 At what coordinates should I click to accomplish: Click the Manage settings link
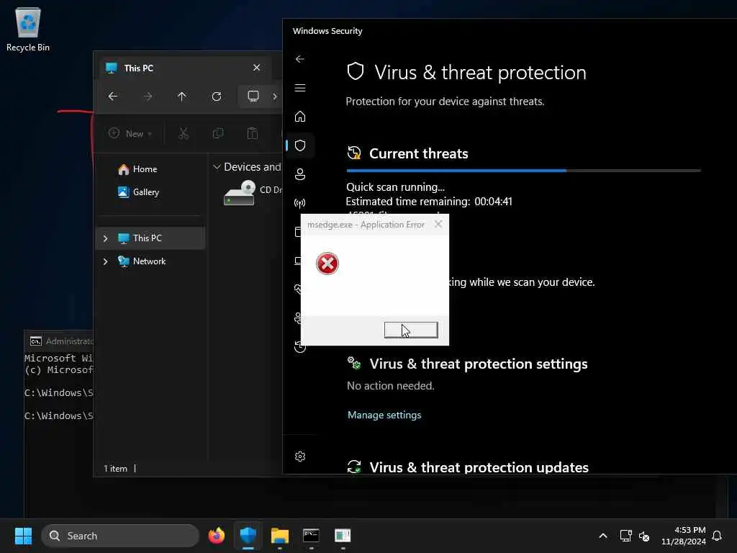[x=384, y=415]
